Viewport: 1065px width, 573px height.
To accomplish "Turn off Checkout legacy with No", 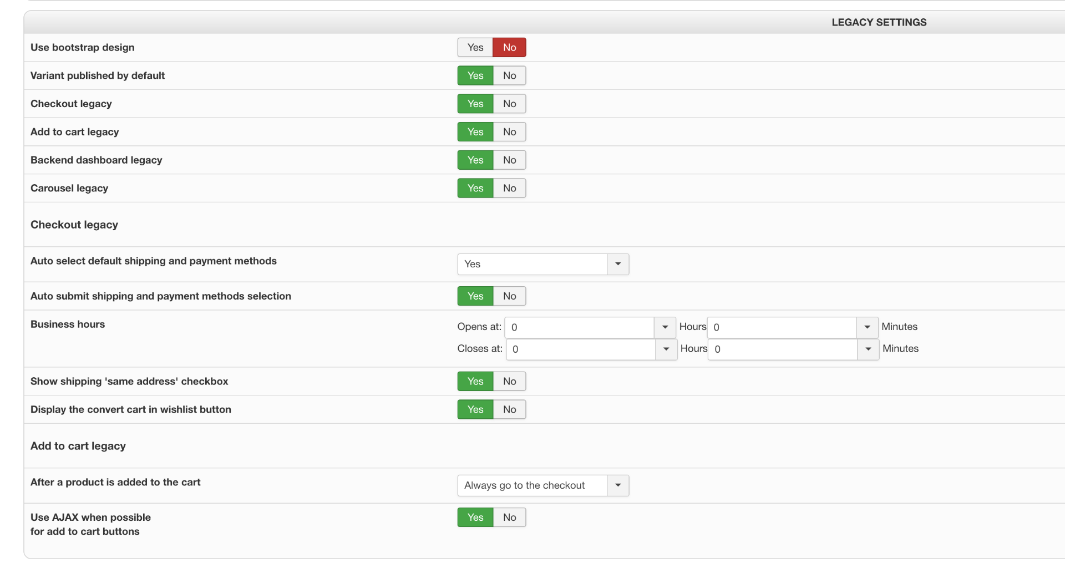I will click(x=509, y=104).
